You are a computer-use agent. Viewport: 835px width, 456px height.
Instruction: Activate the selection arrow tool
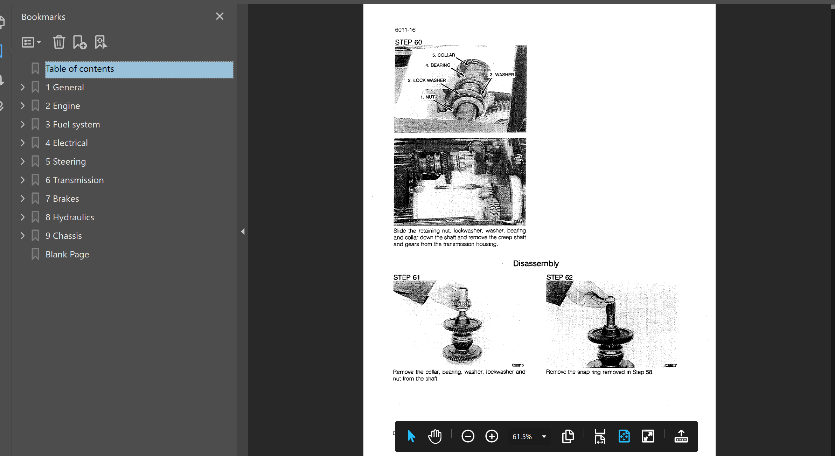(x=411, y=436)
